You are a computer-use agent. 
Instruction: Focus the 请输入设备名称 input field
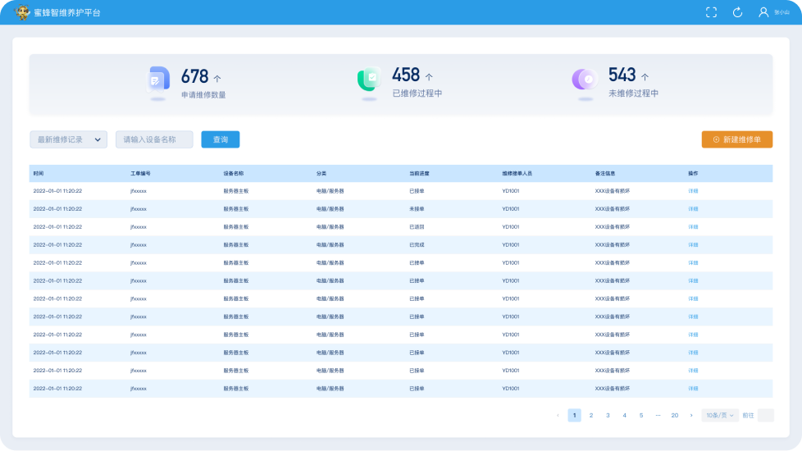[154, 139]
